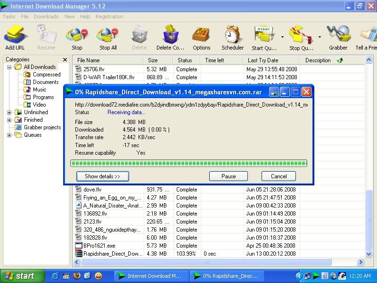Click the Stop Queue toolbar icon
Screen dimensions: 377x283
coord(301,38)
